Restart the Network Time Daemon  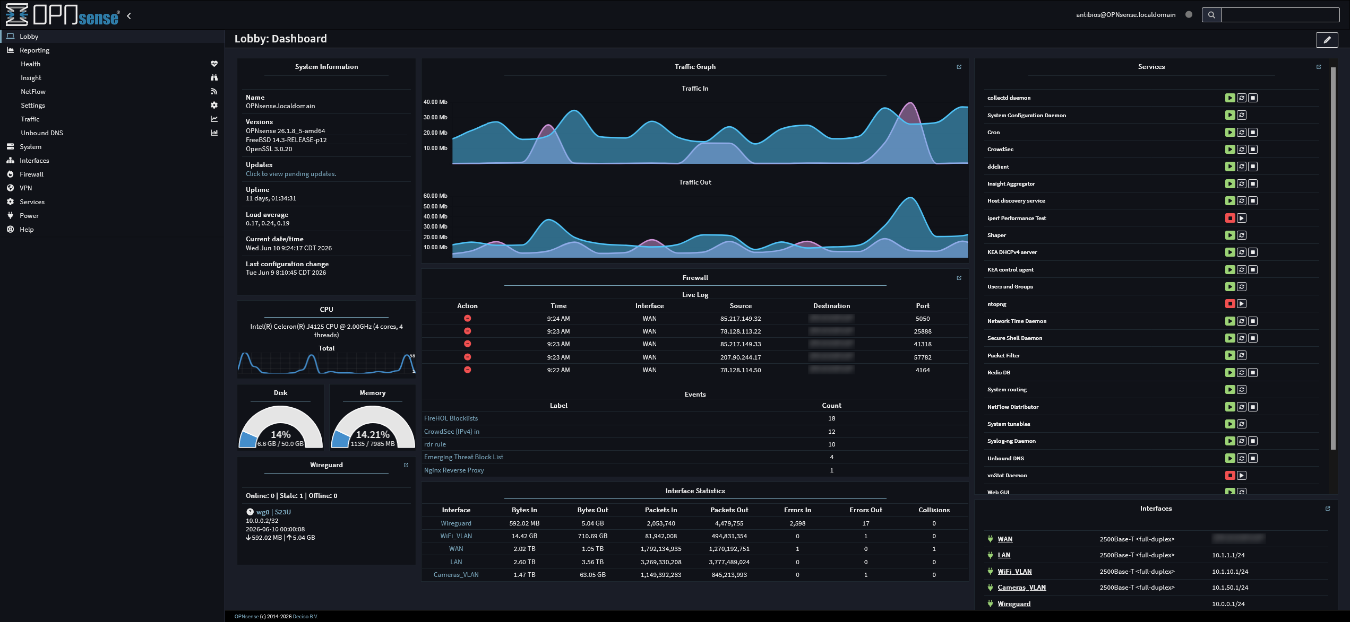click(x=1241, y=321)
